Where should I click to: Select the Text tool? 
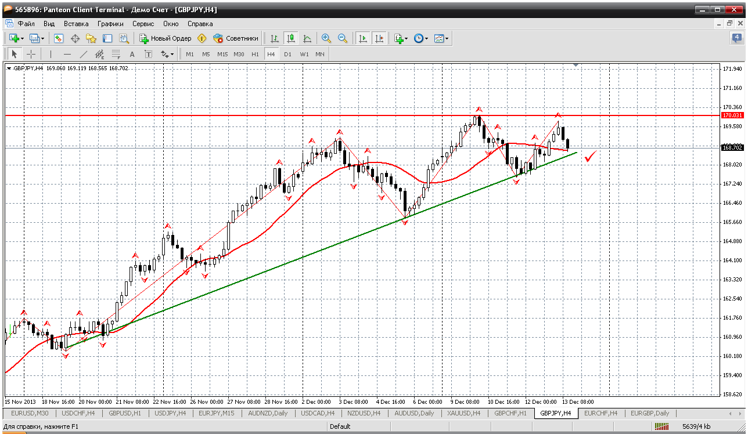pos(132,54)
